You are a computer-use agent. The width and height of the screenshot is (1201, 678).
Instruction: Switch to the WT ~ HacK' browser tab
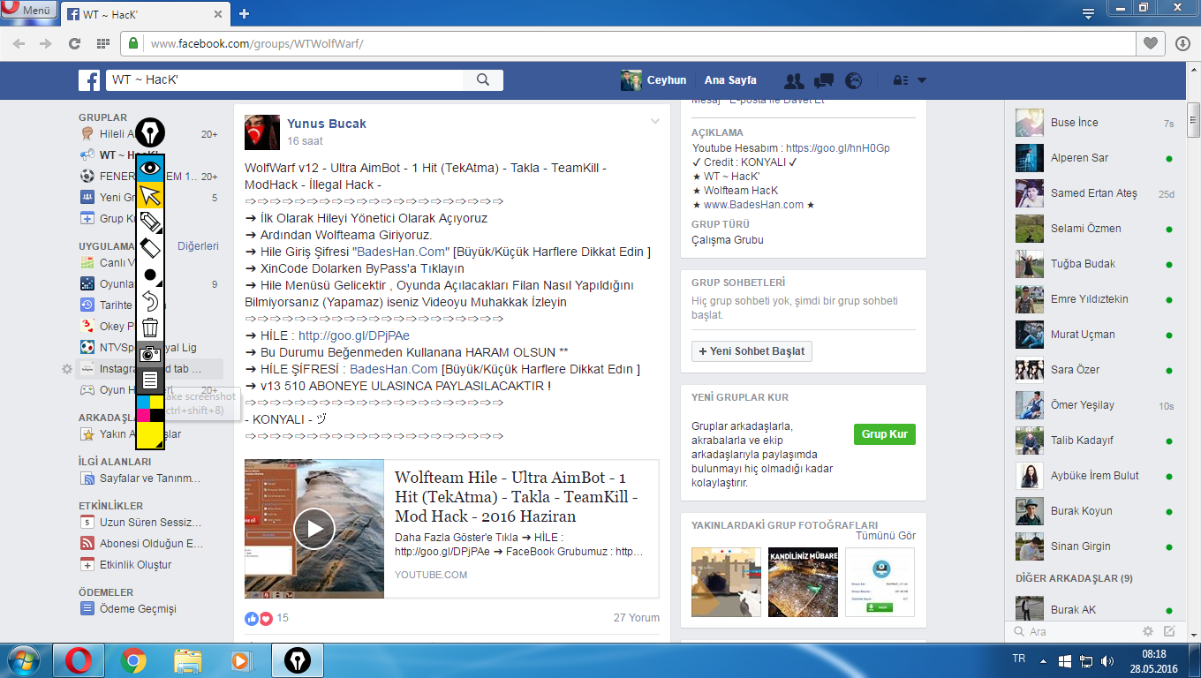pos(147,14)
